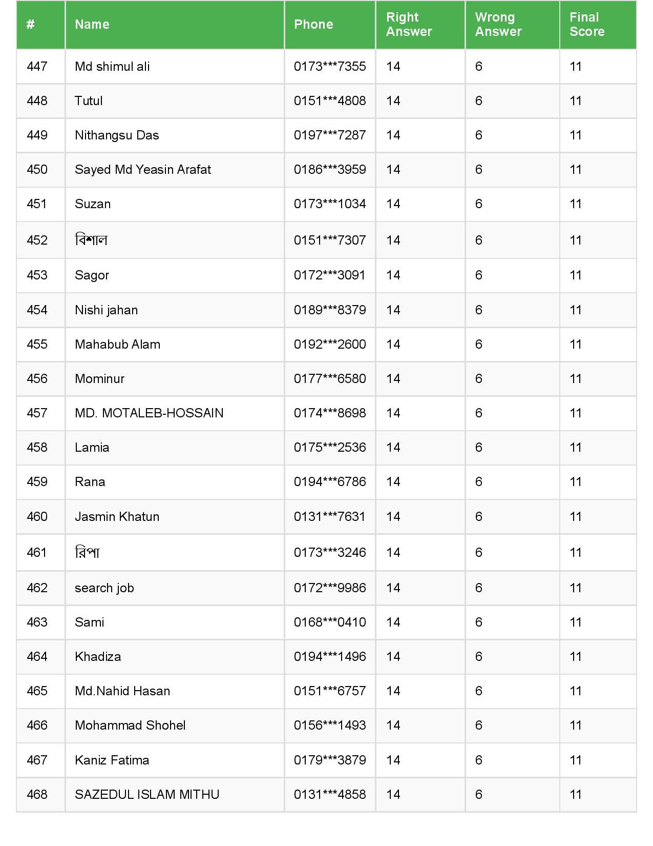Image resolution: width=653 pixels, height=846 pixels.
Task: Click on Sayed Md Yeasin Arafat
Action: pos(143,170)
